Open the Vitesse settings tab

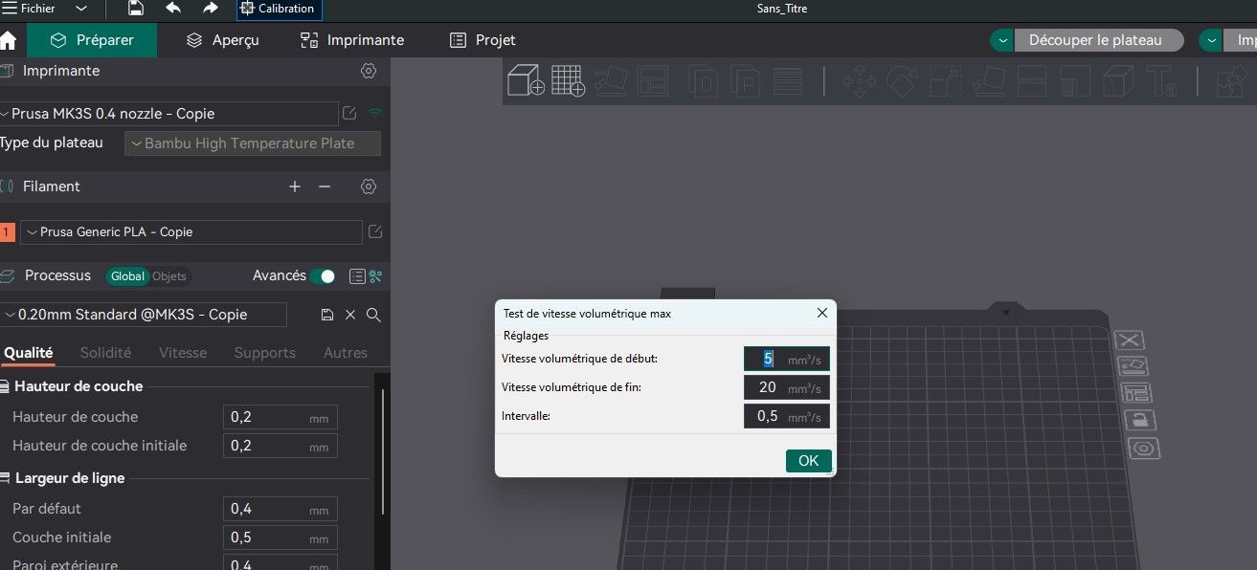[183, 353]
